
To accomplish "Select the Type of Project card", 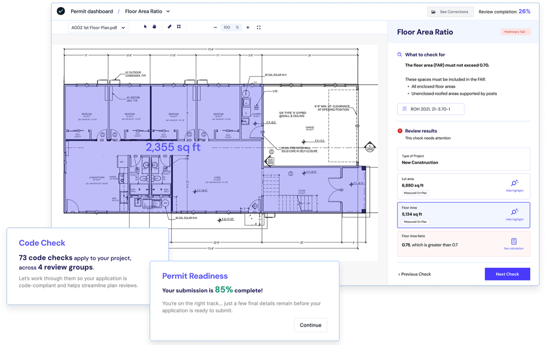I will pos(463,159).
